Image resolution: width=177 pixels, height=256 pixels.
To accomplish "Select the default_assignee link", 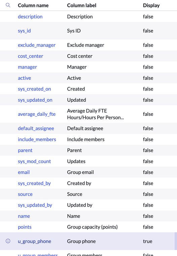I will pyautogui.click(x=36, y=128).
